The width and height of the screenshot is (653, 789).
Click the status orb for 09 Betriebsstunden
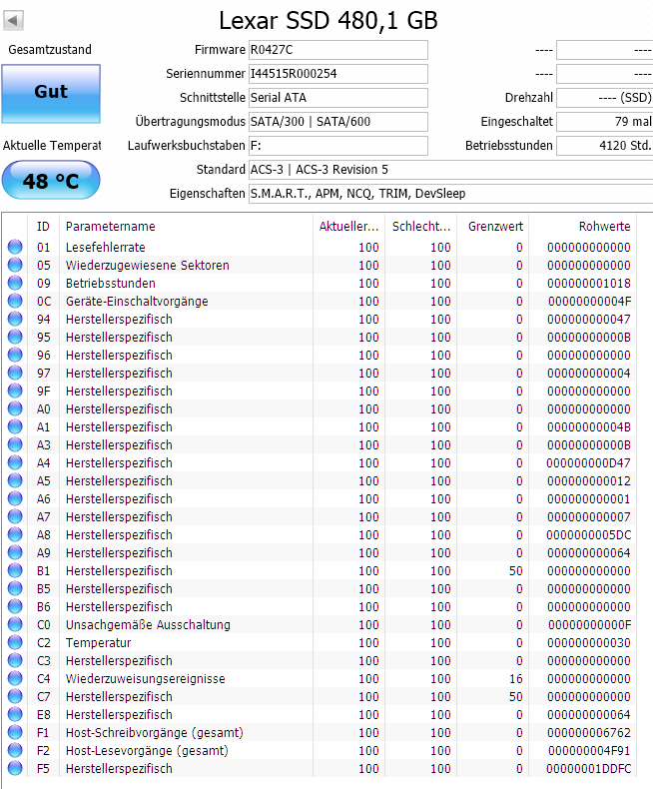[x=15, y=283]
